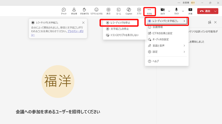Expand the 設定 settings submenu

click(166, 52)
